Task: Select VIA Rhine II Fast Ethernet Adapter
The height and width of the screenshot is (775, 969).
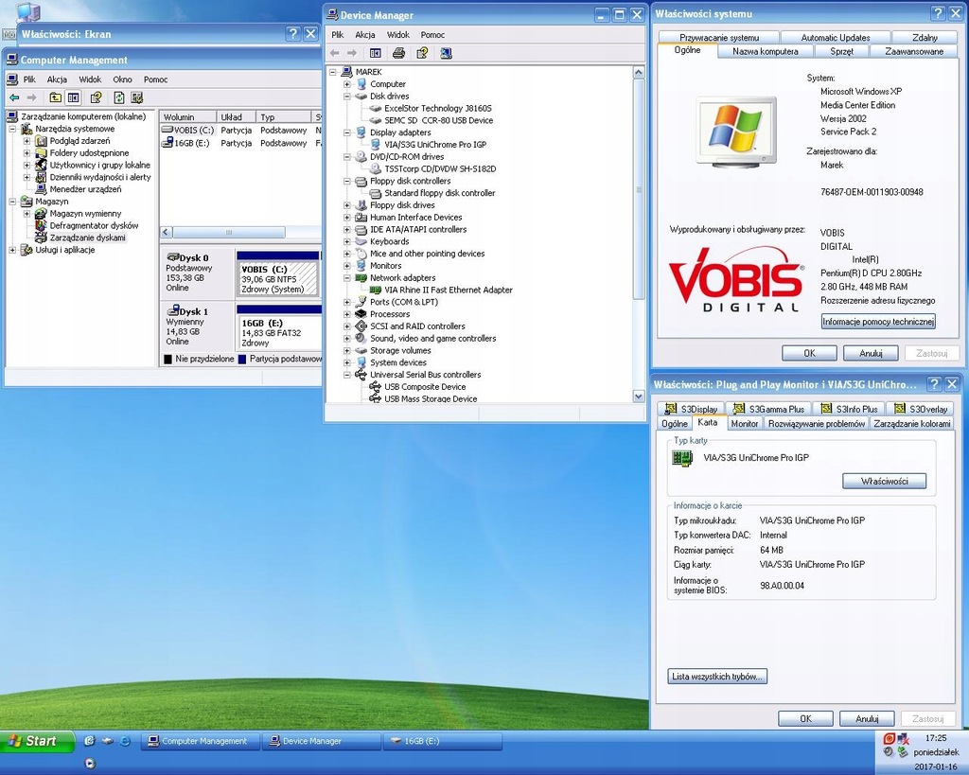Action: (448, 290)
